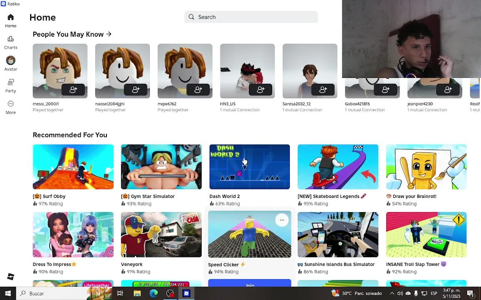Image resolution: width=481 pixels, height=300 pixels.
Task: Open the OBS Studio taskbar icon
Action: tap(170, 293)
